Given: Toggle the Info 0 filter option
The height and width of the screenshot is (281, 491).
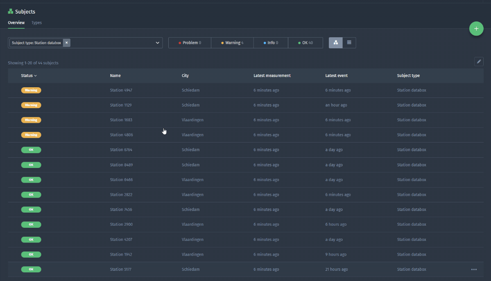Looking at the screenshot, I should [270, 43].
